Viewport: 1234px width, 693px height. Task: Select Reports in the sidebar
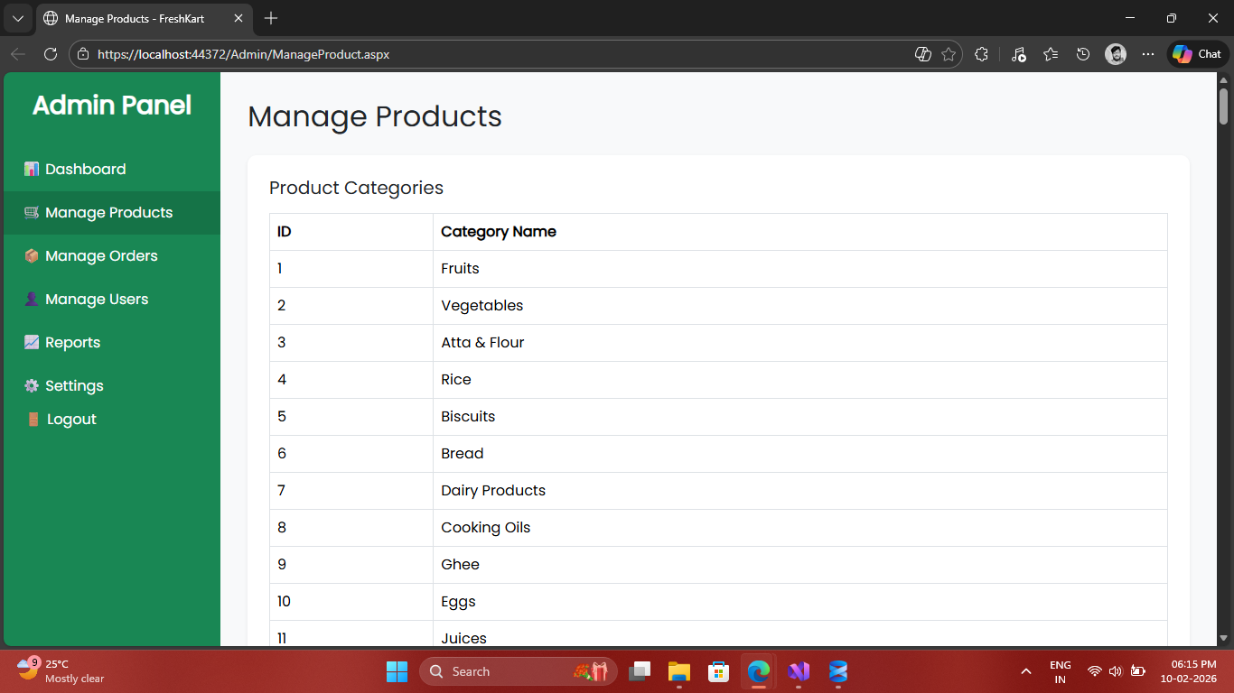point(72,343)
